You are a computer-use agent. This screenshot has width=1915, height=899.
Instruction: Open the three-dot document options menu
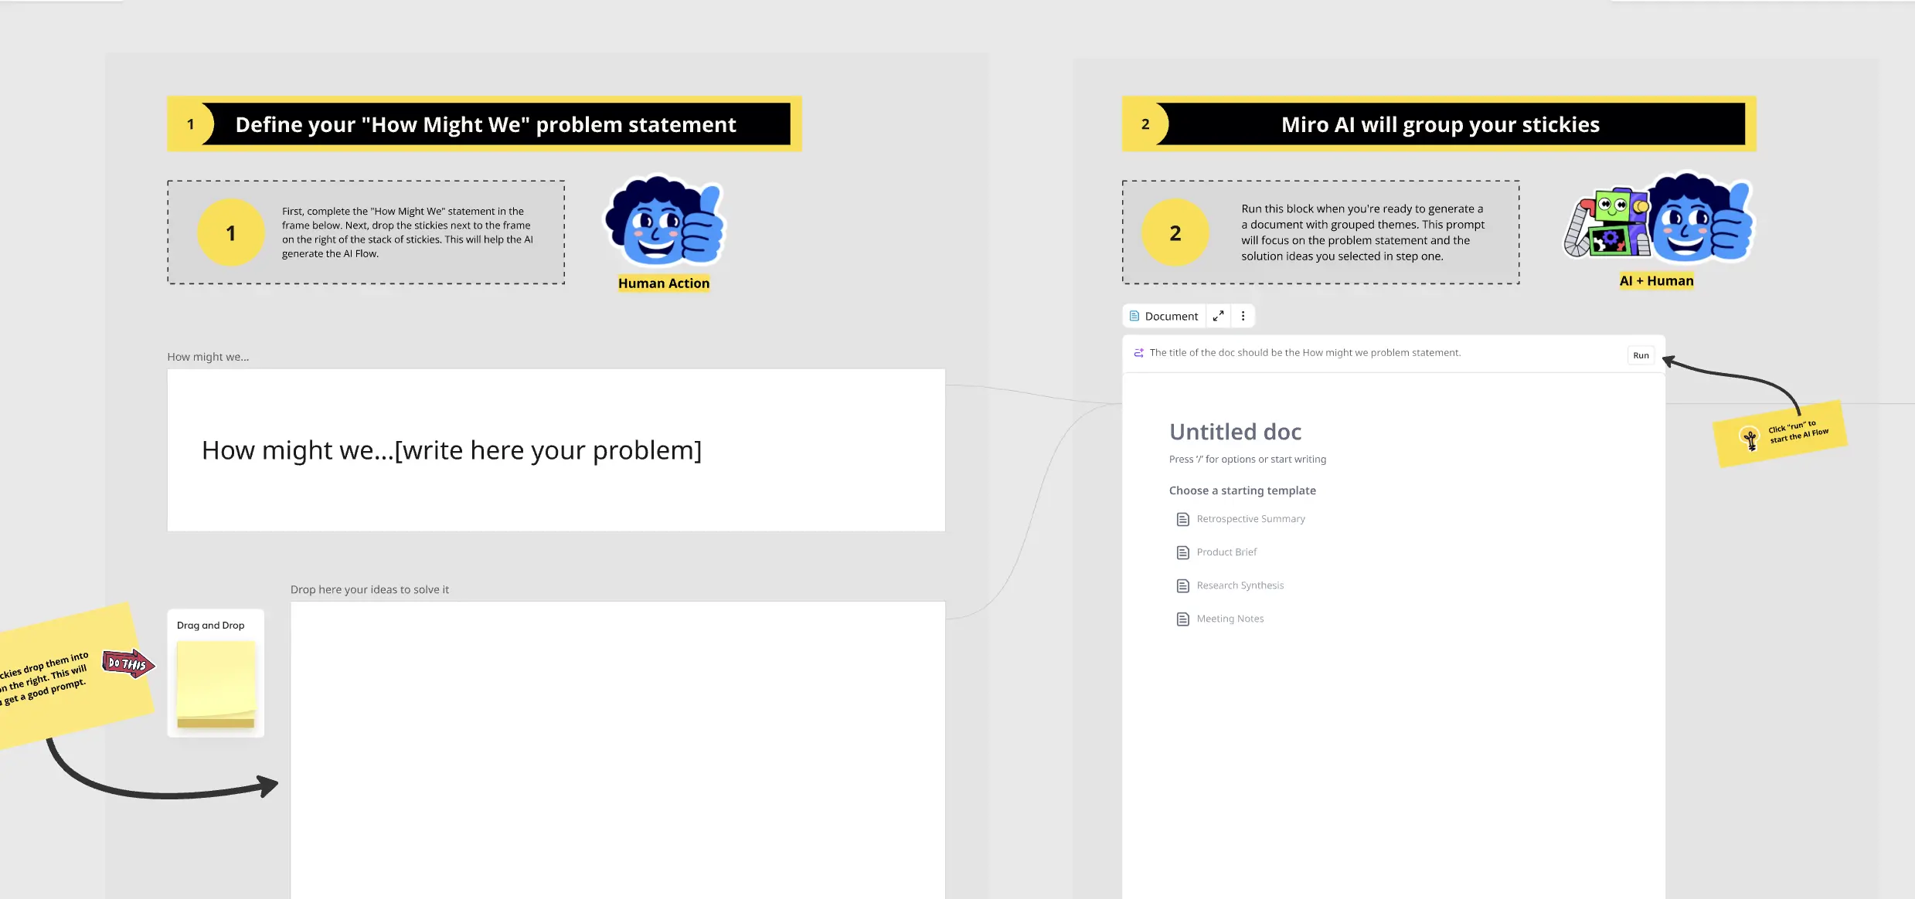tap(1243, 316)
